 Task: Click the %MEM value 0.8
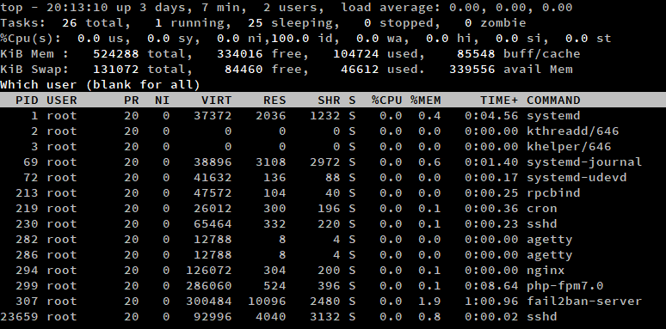429,317
